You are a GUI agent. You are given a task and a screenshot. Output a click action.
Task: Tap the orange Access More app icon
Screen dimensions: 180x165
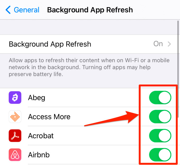[15, 117]
